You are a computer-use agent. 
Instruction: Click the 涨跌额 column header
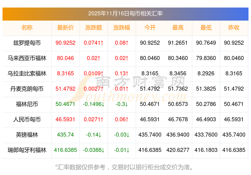(94, 28)
